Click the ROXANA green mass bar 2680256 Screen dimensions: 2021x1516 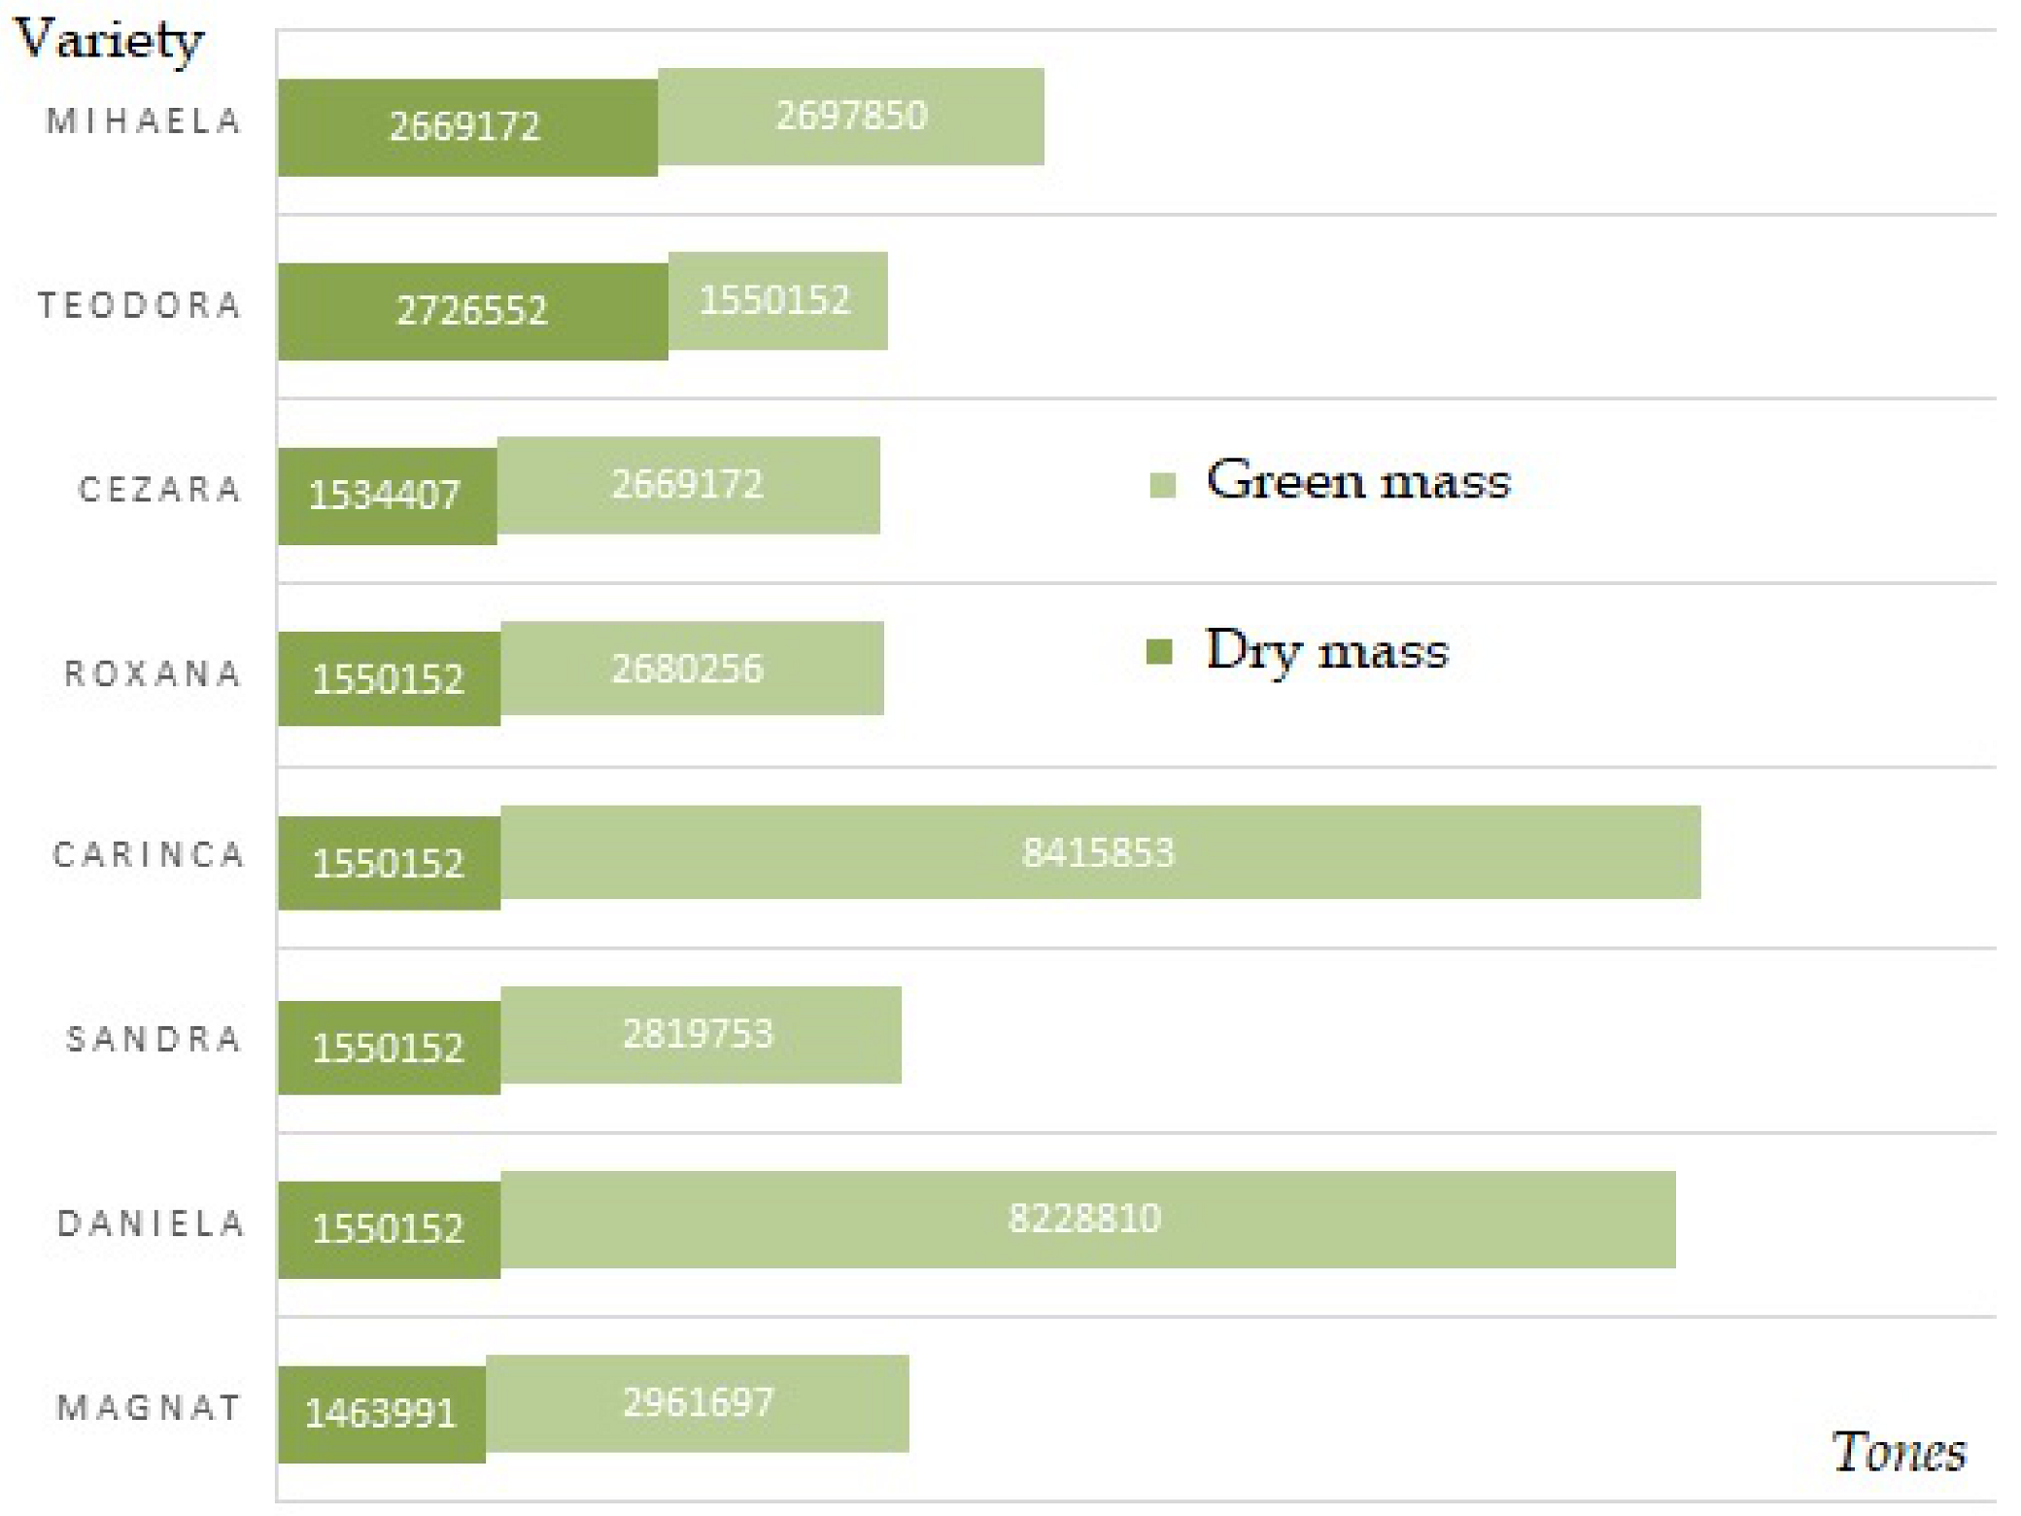pos(692,669)
